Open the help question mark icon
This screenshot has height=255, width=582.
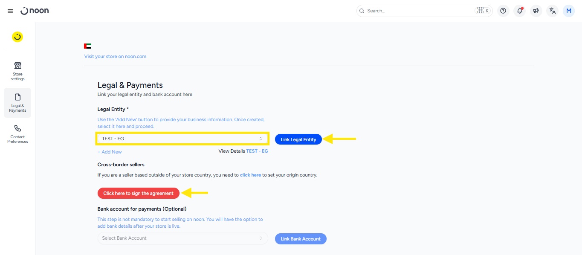click(x=503, y=11)
